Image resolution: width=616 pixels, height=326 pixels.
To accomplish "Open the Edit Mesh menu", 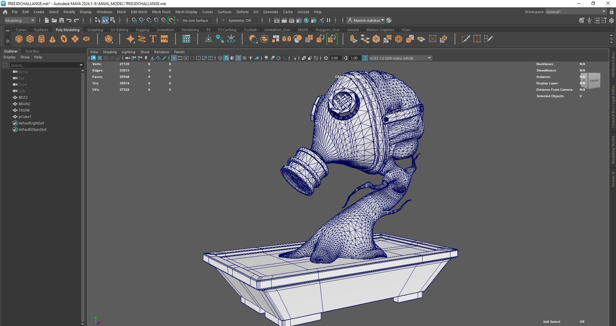I will 139,12.
